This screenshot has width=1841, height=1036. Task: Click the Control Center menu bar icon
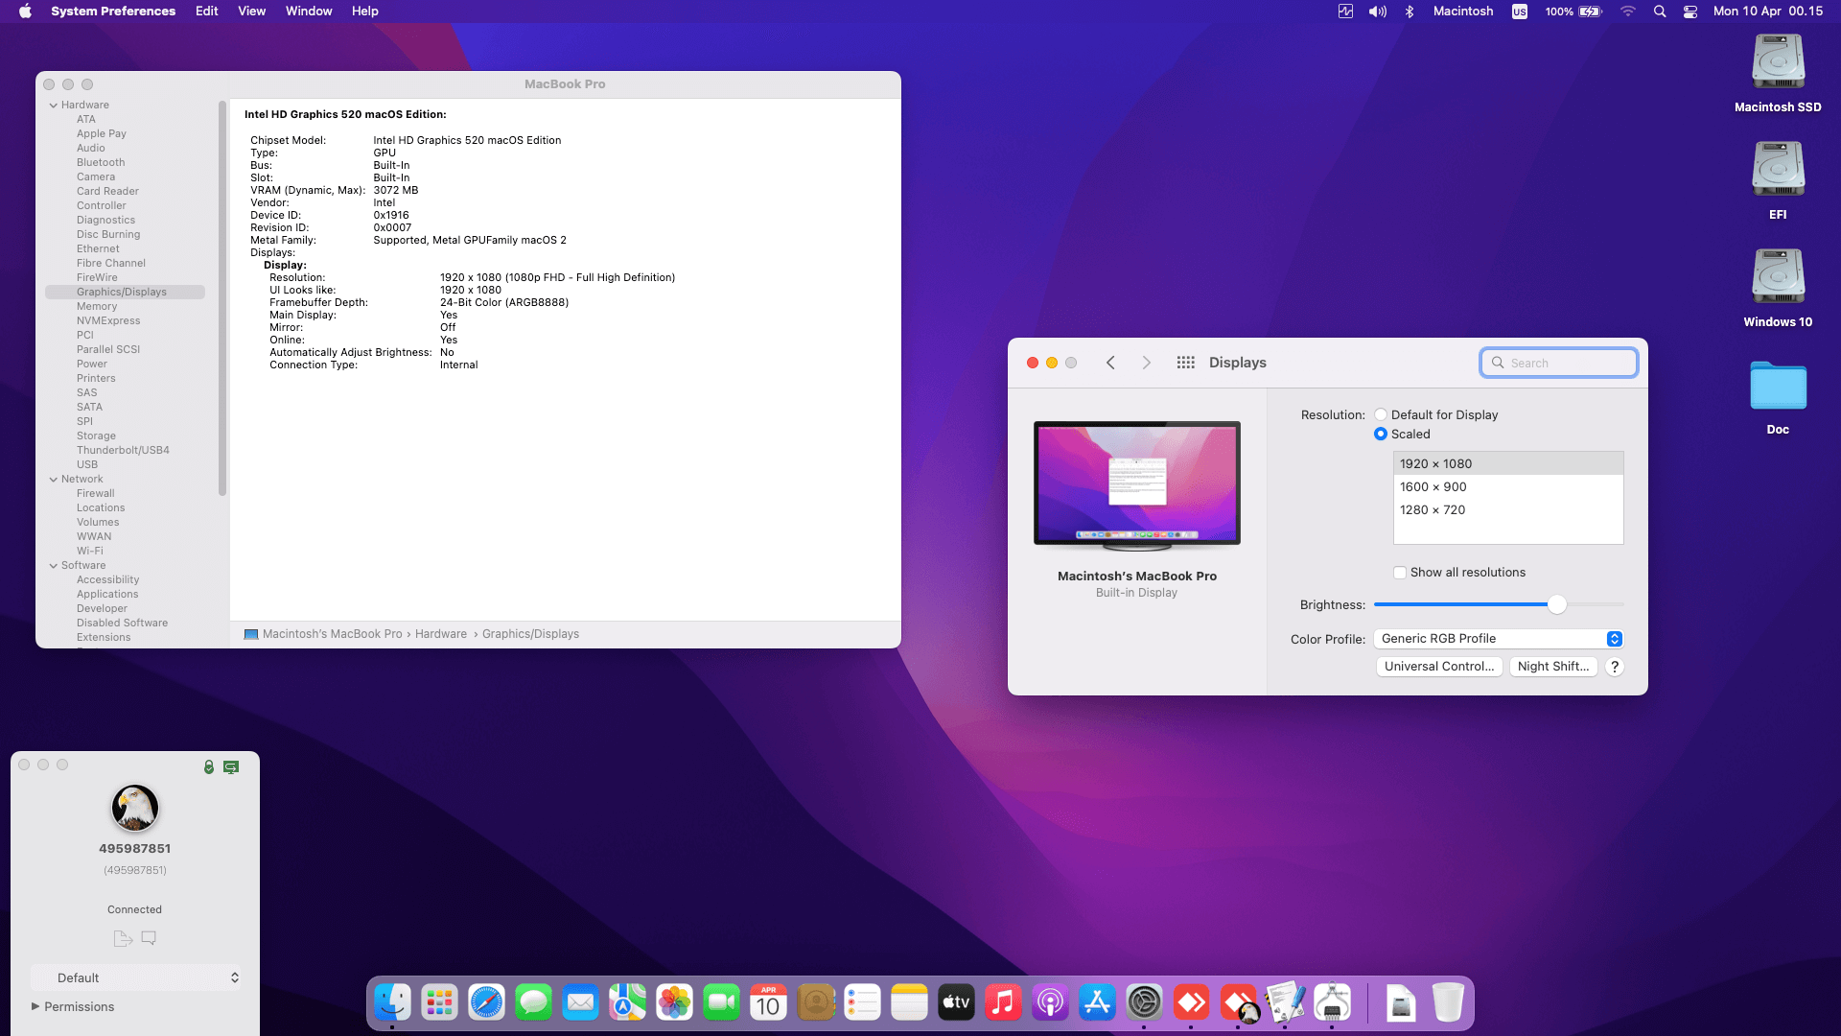point(1690,12)
